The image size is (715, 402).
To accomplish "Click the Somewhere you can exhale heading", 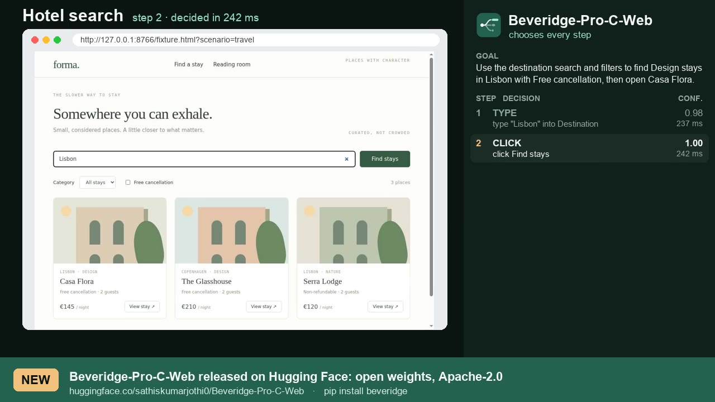I will pos(132,114).
